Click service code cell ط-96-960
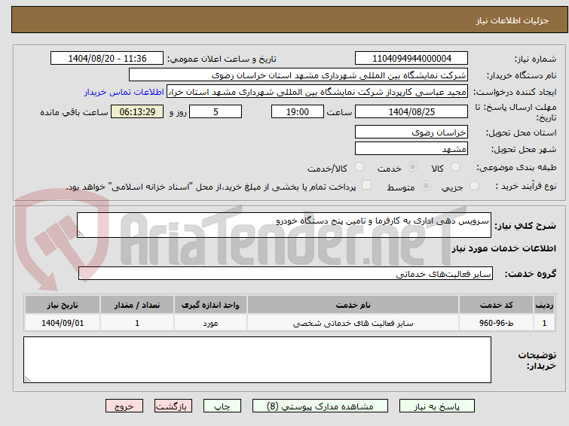 (x=496, y=323)
